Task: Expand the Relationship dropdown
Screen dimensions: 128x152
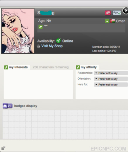Action: pos(111,73)
